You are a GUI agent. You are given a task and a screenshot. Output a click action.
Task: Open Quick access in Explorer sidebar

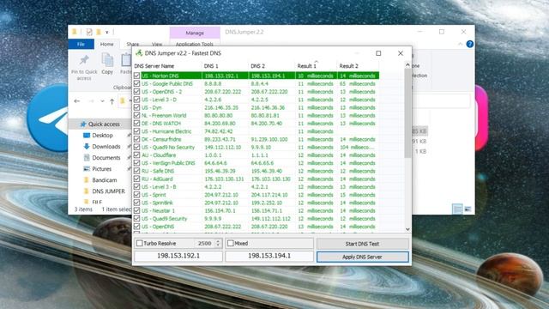[x=100, y=124]
